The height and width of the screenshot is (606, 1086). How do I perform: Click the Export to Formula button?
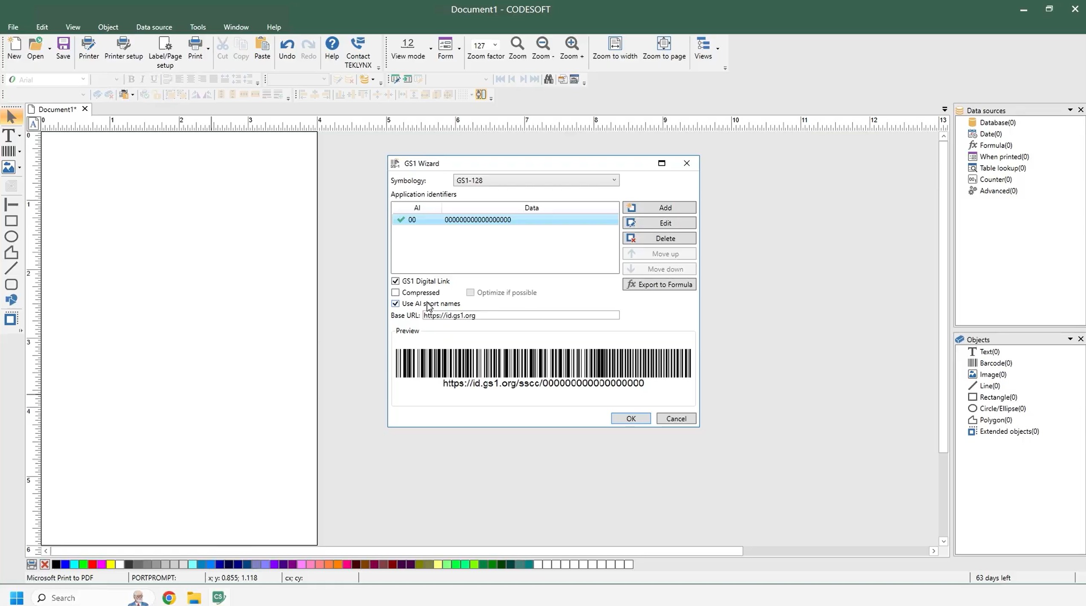point(659,285)
